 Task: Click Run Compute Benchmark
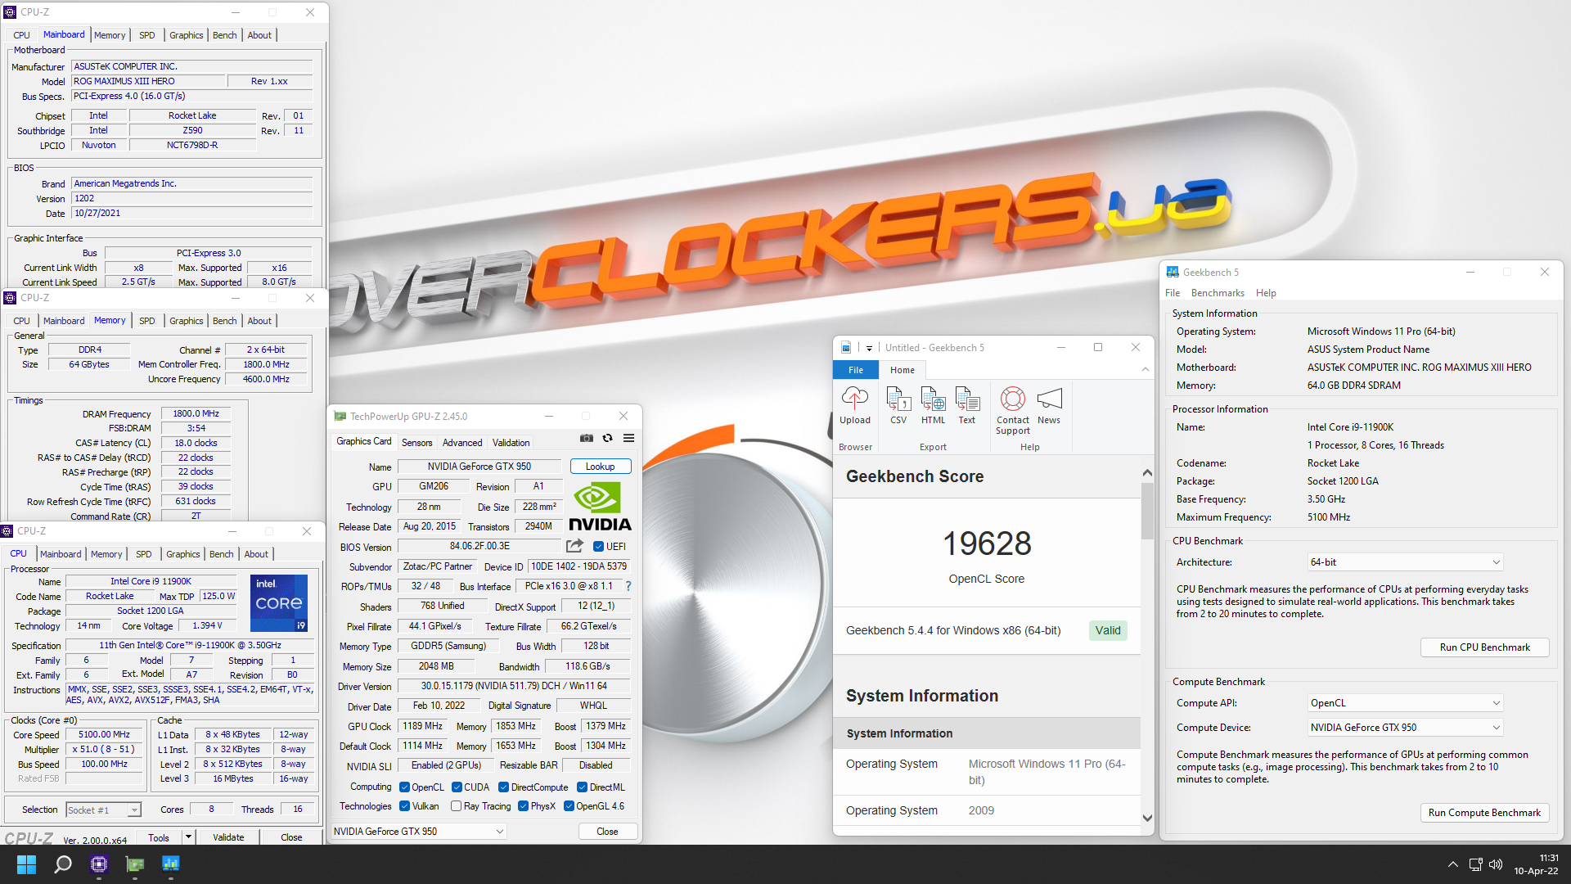click(x=1484, y=813)
